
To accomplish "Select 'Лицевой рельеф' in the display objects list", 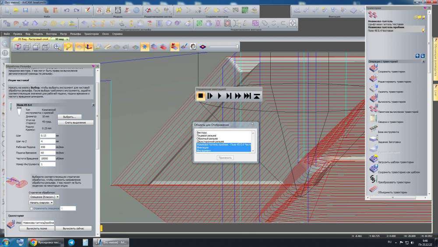I will click(206, 136).
